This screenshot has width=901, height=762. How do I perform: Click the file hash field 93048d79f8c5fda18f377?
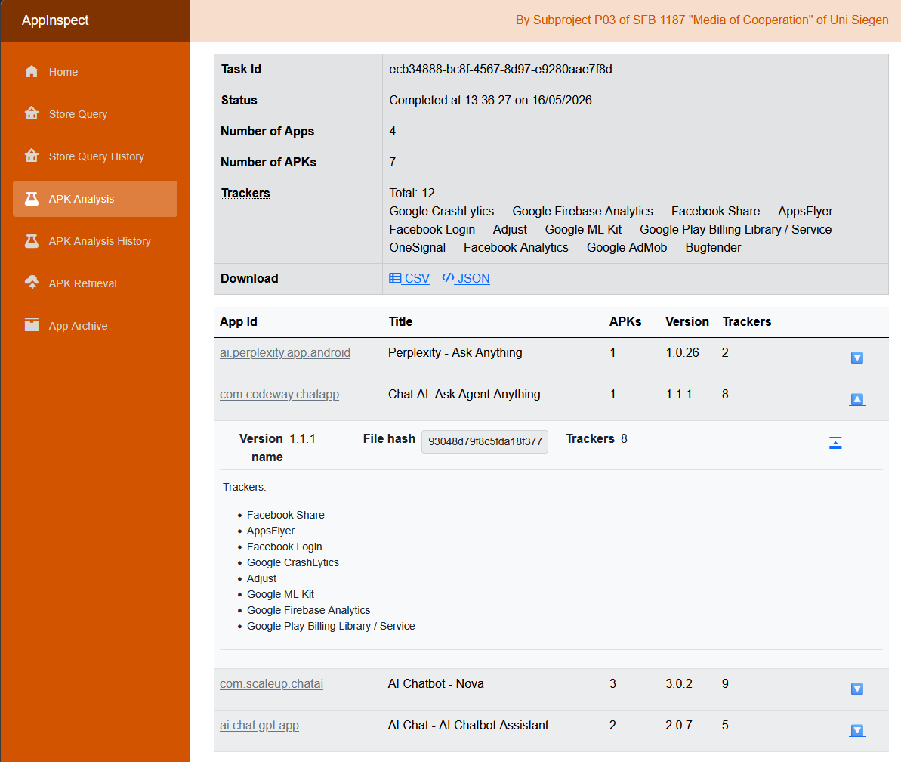point(484,441)
